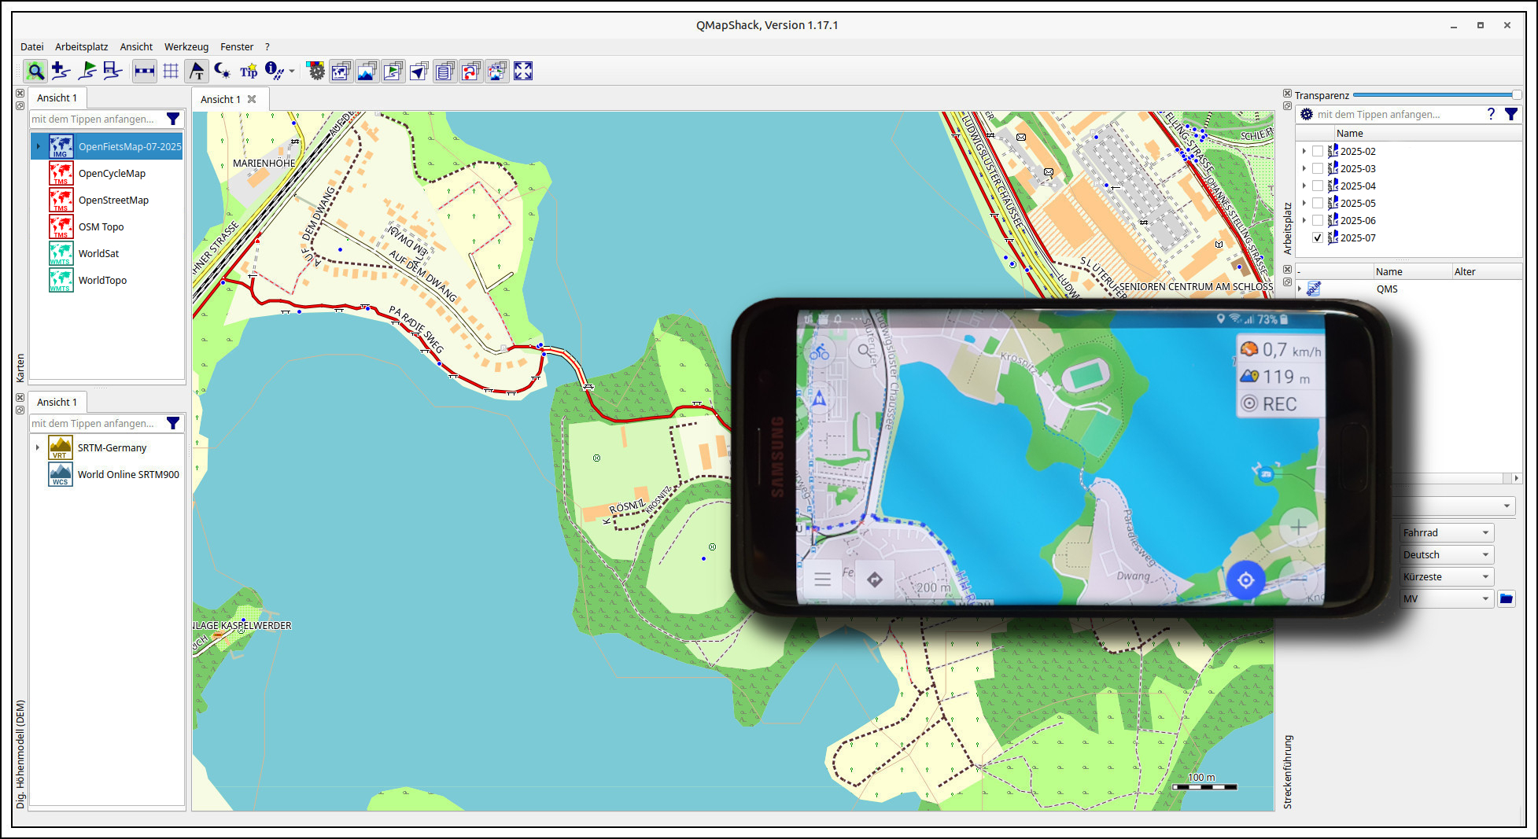
Task: Click the blue folder icon beside MV
Action: (1506, 598)
